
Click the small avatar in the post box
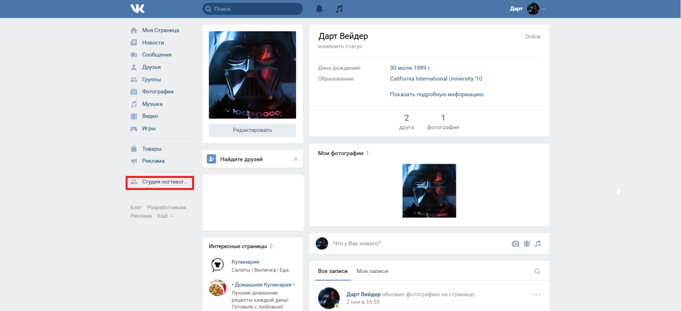pyautogui.click(x=322, y=243)
